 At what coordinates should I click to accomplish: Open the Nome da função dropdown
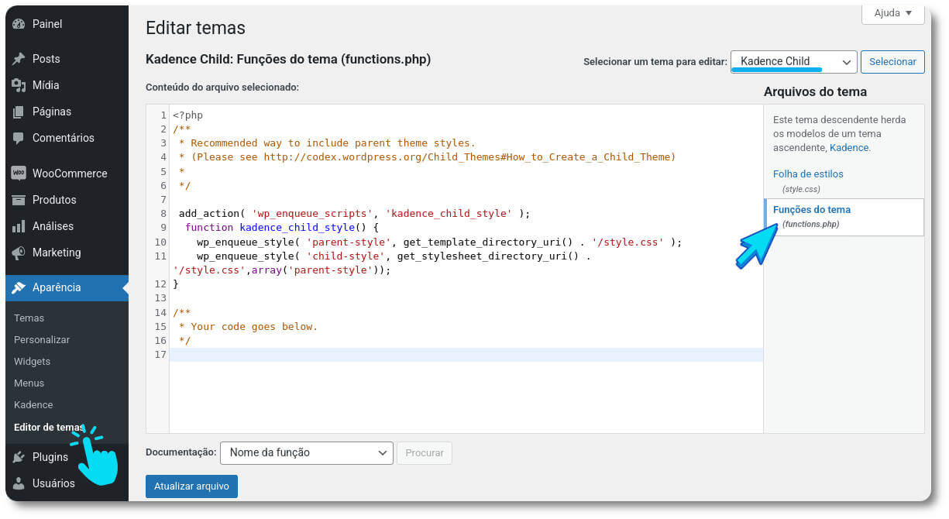306,452
